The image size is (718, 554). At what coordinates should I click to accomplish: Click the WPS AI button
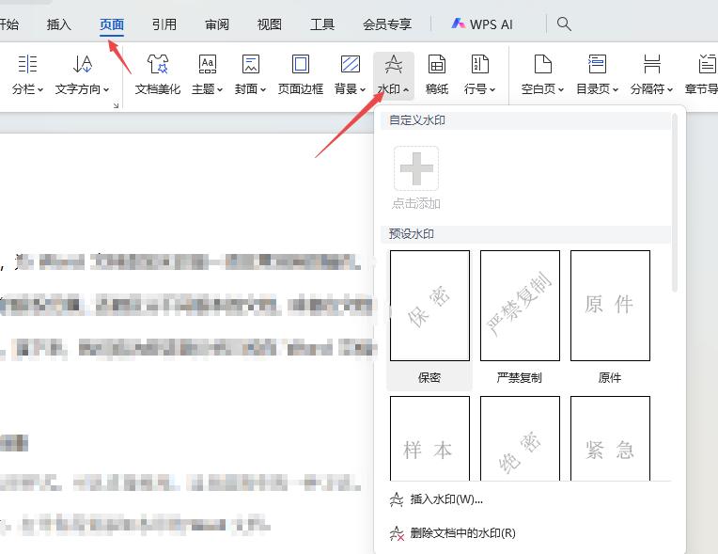pos(482,24)
